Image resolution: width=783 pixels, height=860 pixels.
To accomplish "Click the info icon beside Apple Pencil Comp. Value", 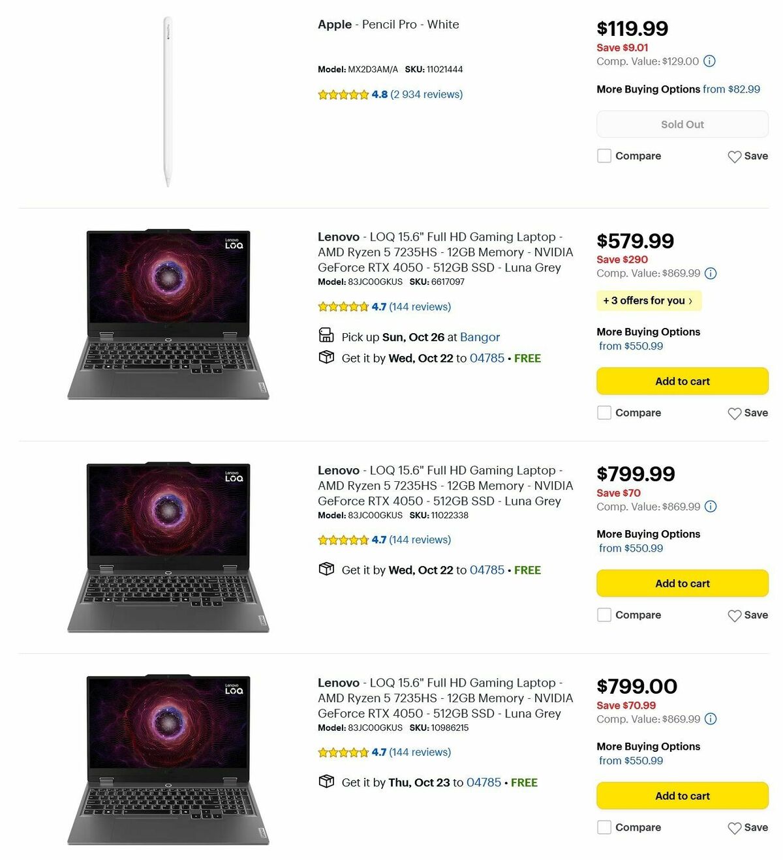I will [709, 61].
